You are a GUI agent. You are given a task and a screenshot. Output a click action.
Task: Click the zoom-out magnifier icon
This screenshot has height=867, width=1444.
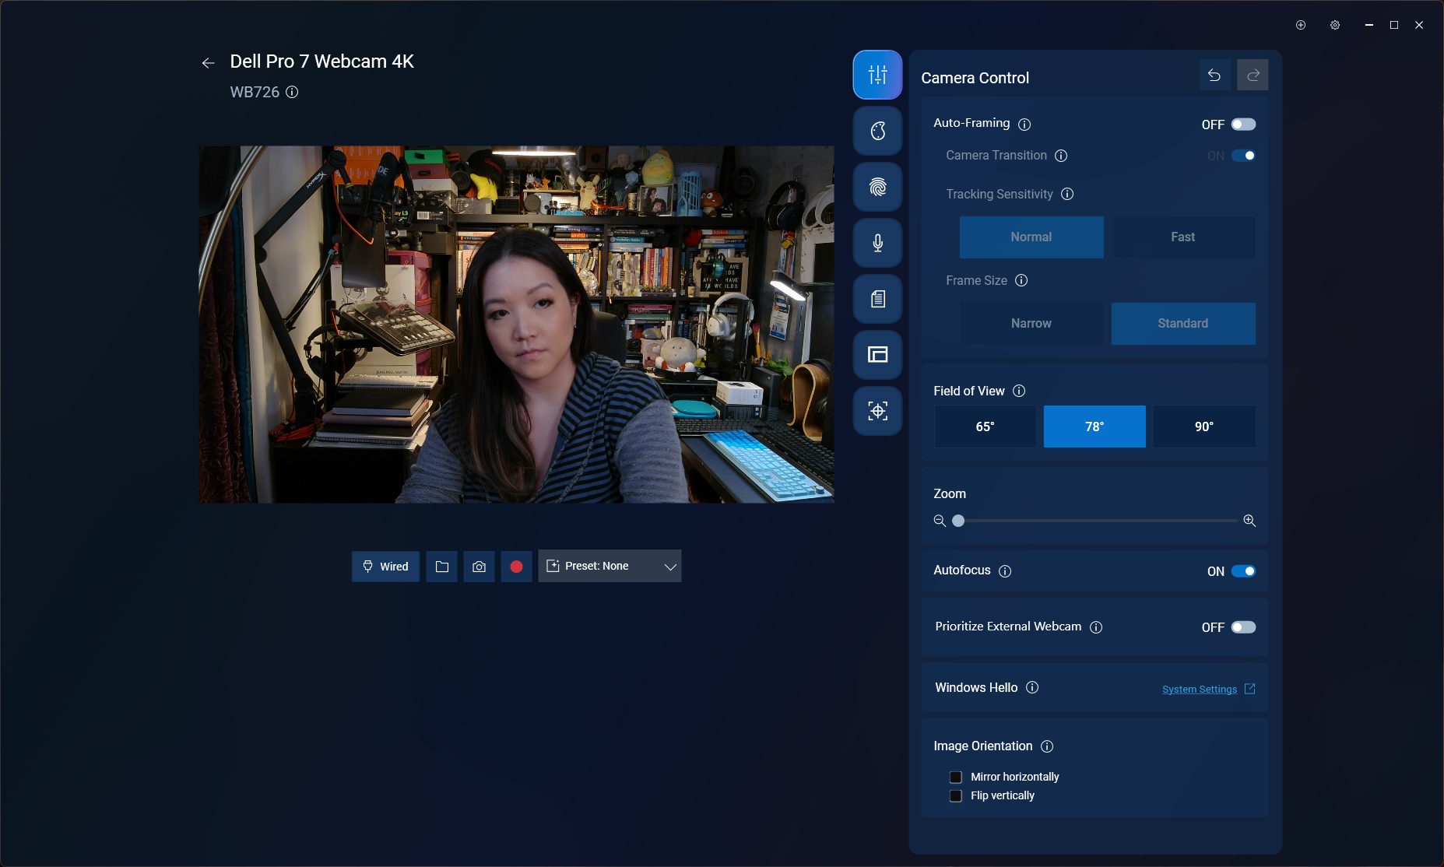pyautogui.click(x=940, y=521)
